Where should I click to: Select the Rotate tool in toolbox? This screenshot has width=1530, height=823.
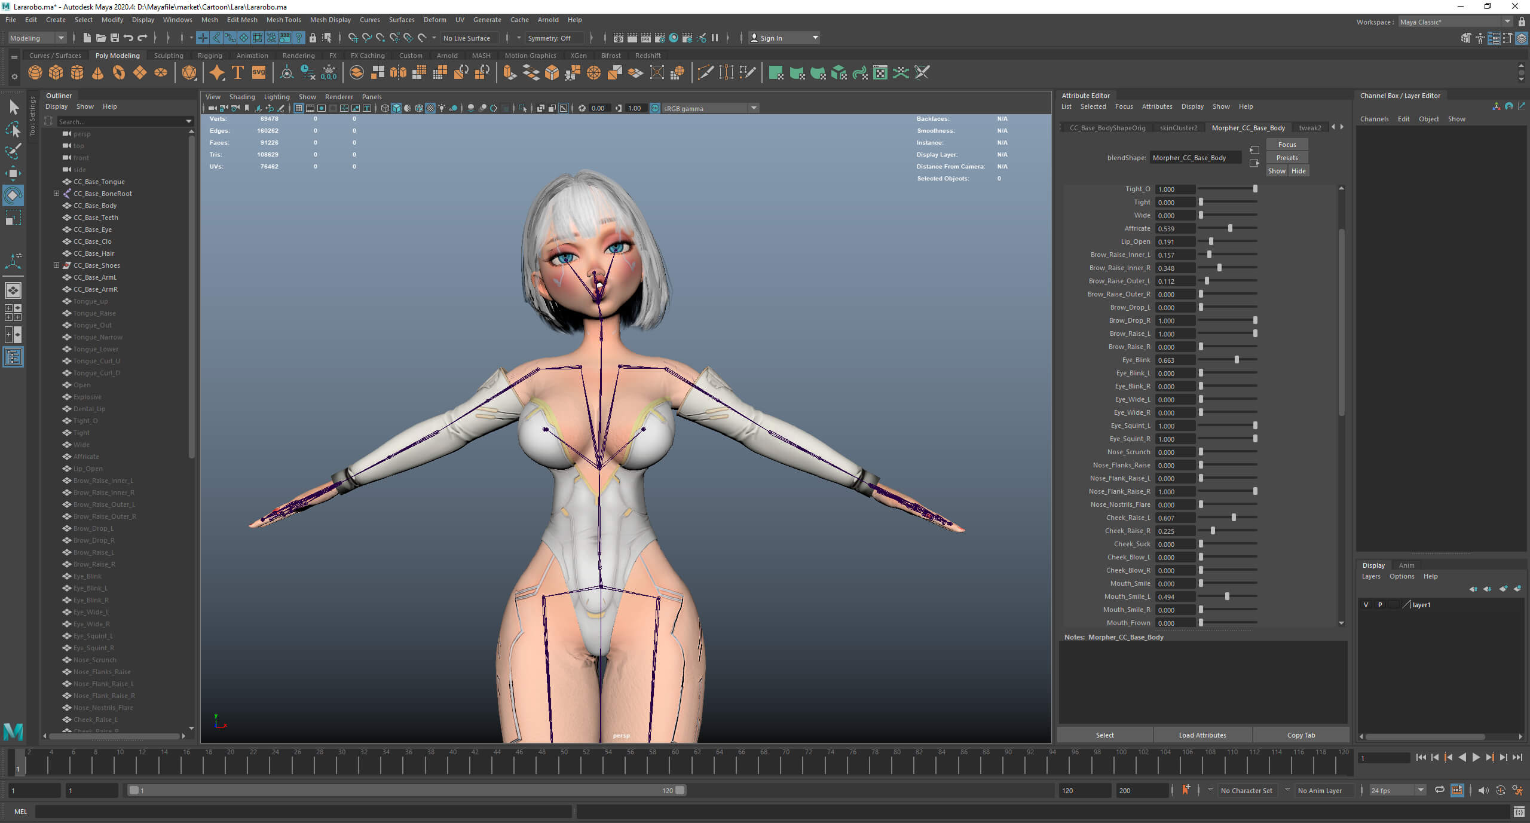(x=13, y=195)
